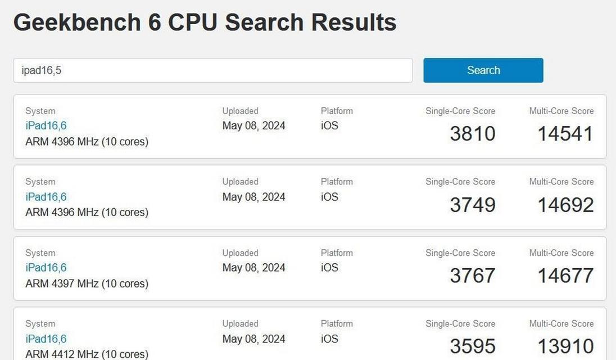The width and height of the screenshot is (616, 360).
Task: Click the May 08, 2024 date in first result
Action: (254, 126)
